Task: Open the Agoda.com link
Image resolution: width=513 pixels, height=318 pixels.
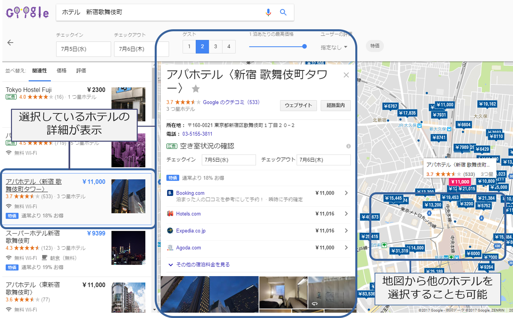Action: 189,248
